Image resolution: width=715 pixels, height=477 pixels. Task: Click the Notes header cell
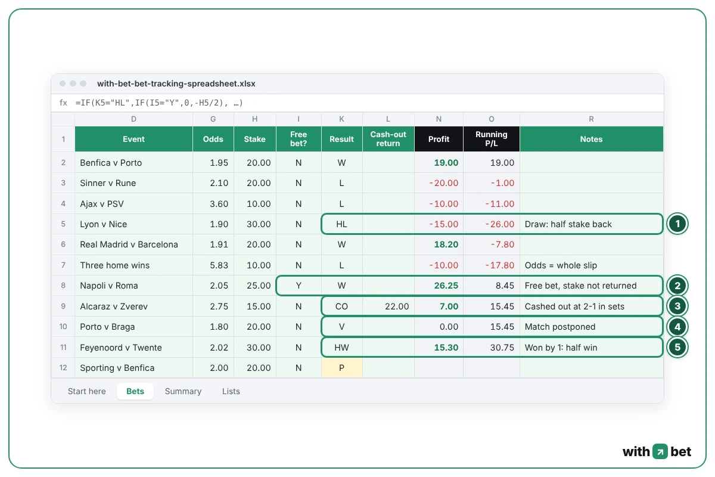[x=591, y=139]
